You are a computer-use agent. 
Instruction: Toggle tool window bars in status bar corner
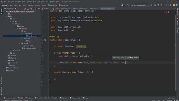click(x=1, y=100)
